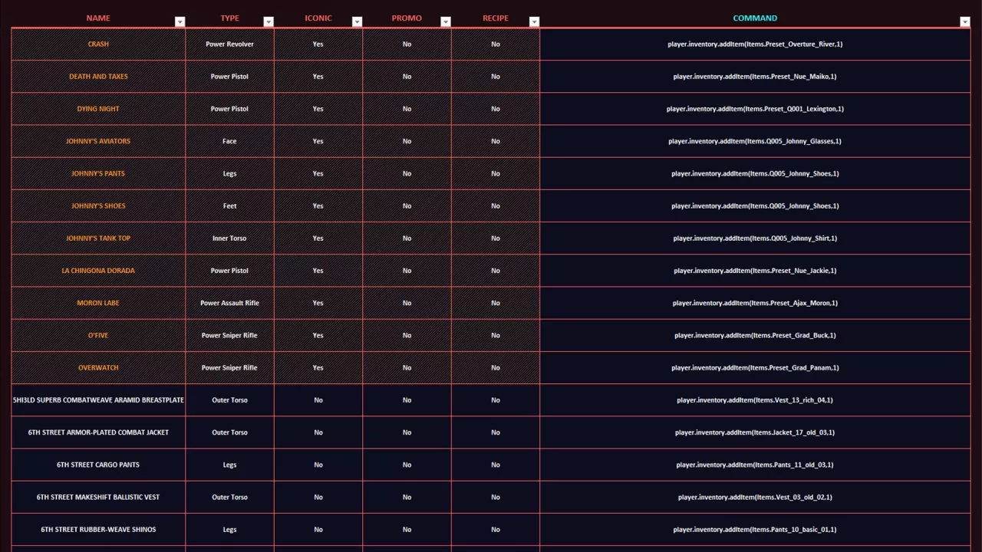The height and width of the screenshot is (552, 982).
Task: Click the NAME column header
Action: point(98,18)
